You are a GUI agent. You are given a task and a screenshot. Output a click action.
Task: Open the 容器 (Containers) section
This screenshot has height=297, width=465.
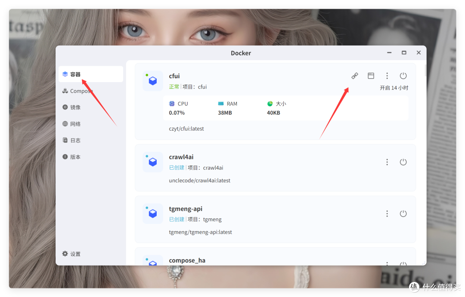[x=91, y=74]
